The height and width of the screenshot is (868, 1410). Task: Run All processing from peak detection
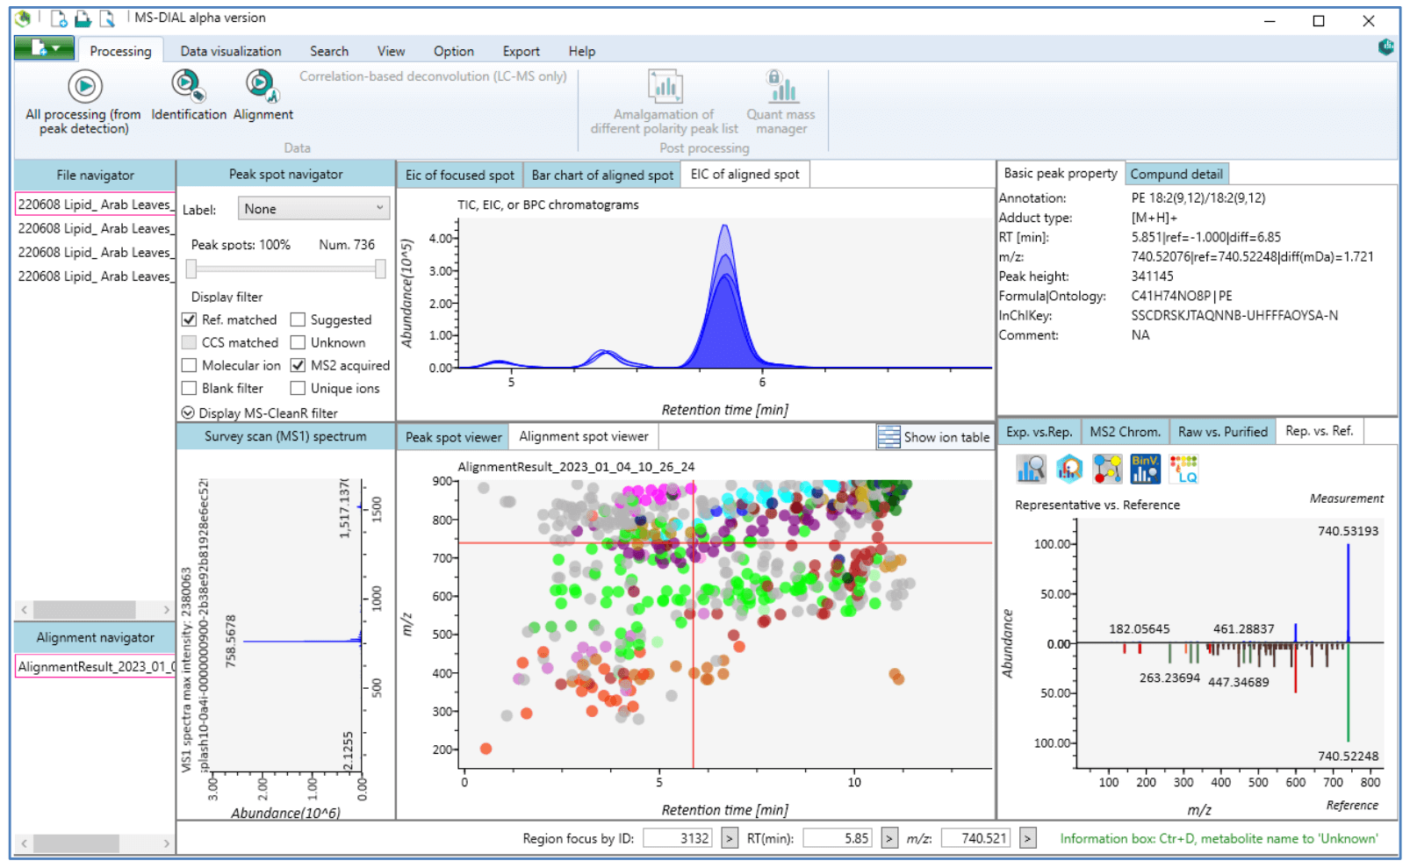coord(84,87)
